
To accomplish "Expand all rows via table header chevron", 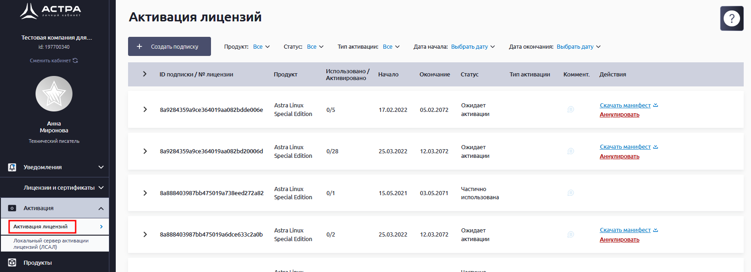I will 144,74.
